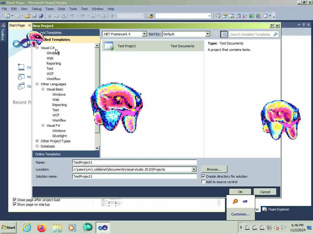Toggle Create directory for solution checkbox
Viewport: 313px width, 234px height.
203,176
